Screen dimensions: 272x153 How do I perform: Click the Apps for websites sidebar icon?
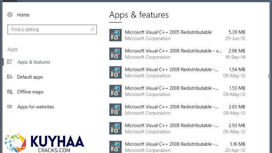point(10,107)
